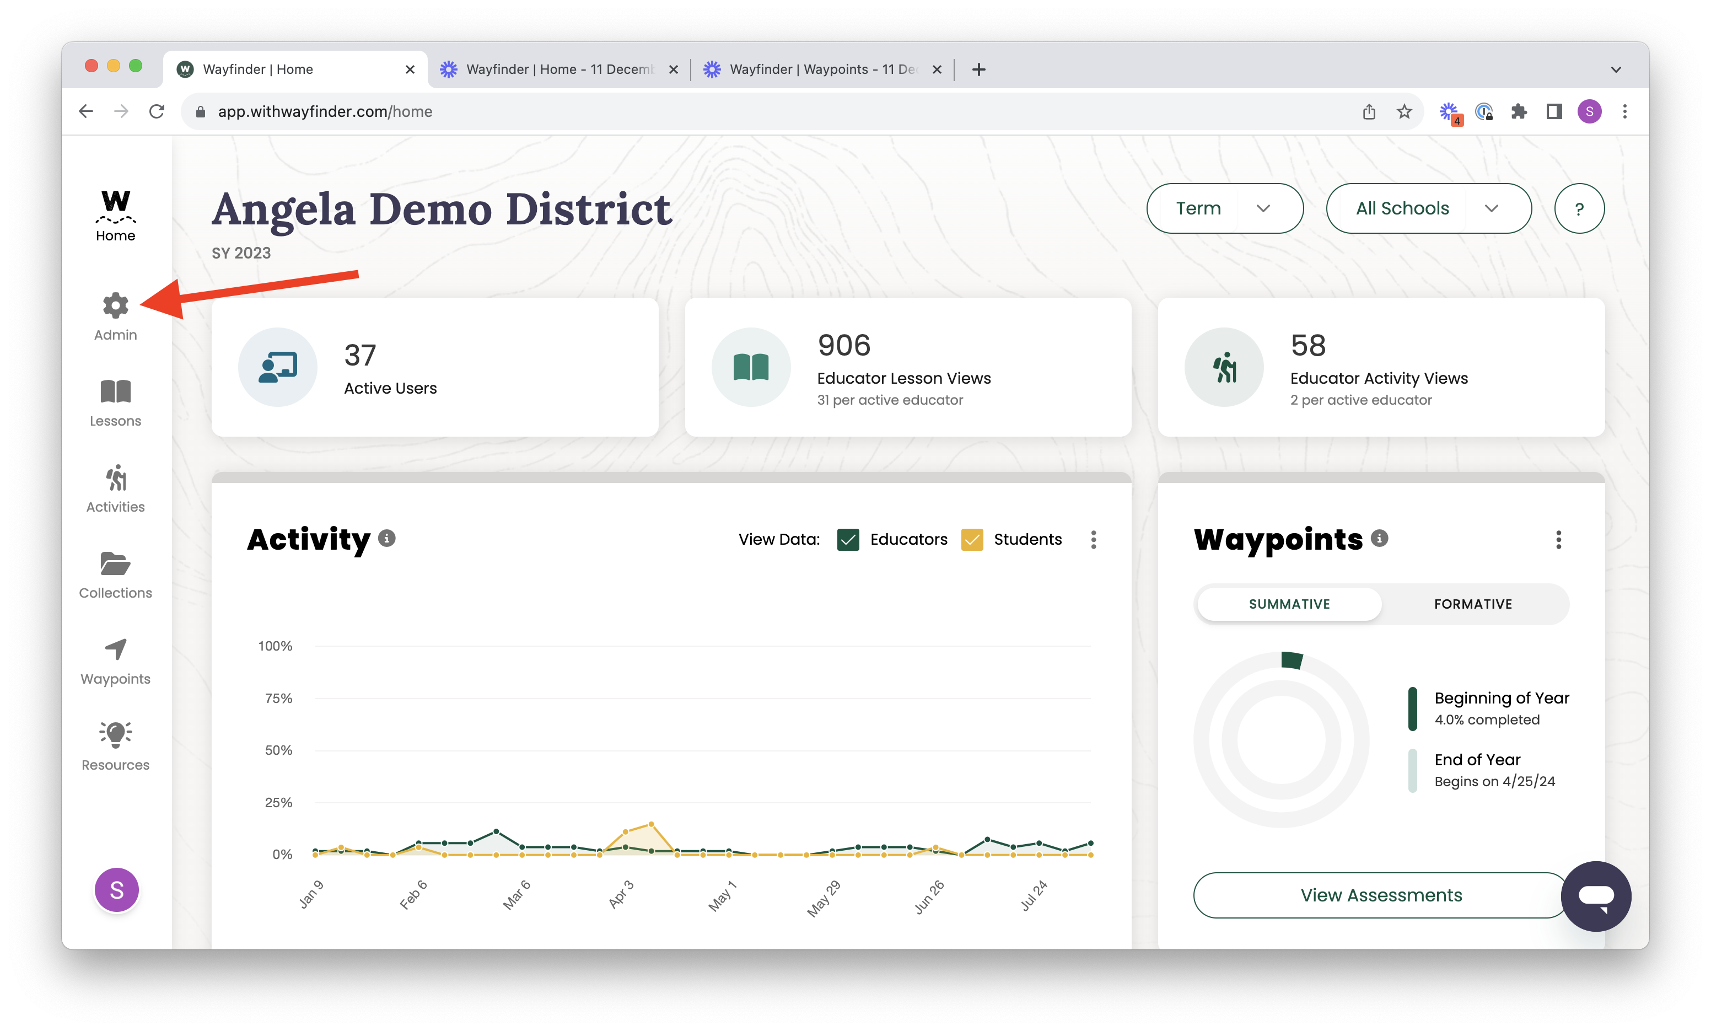This screenshot has width=1711, height=1031.
Task: Toggle the Students data checkbox
Action: 971,540
